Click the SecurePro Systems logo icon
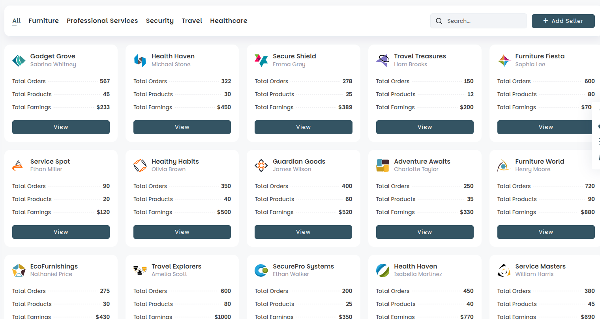This screenshot has width=600, height=319. 261,270
